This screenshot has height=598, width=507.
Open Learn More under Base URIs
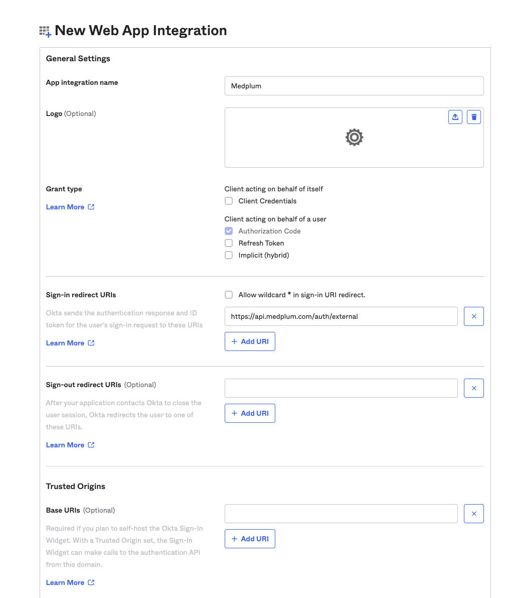click(x=65, y=582)
